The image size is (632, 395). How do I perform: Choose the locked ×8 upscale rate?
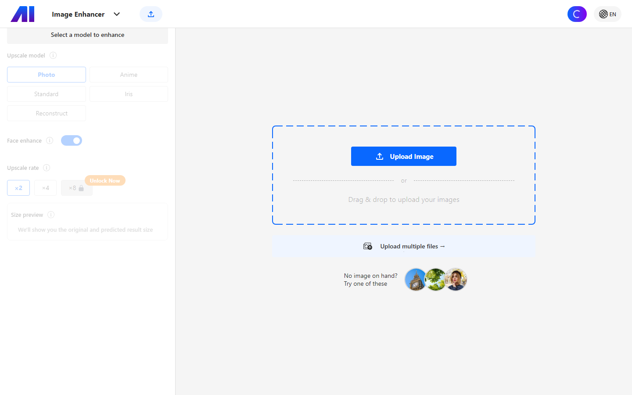tap(77, 188)
